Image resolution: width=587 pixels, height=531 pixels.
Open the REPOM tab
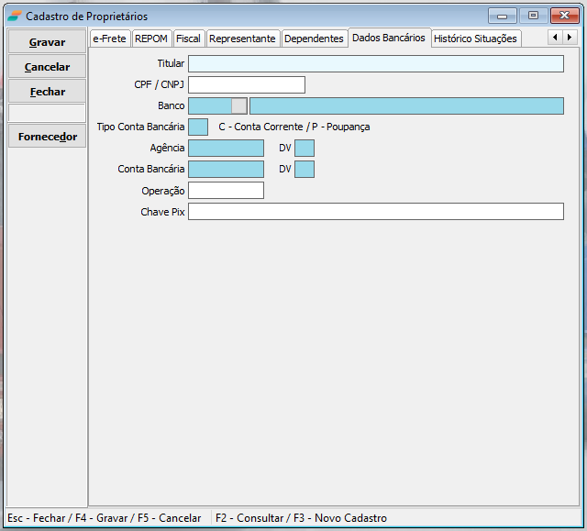point(151,39)
